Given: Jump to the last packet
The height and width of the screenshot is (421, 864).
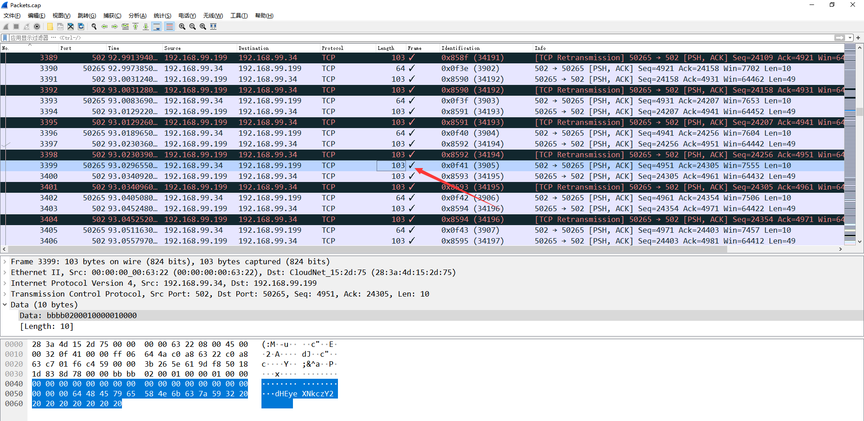Looking at the screenshot, I should pyautogui.click(x=146, y=27).
